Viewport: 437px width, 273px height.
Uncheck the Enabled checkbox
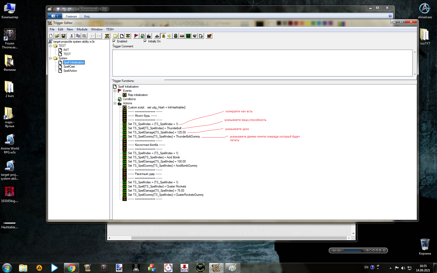114,41
